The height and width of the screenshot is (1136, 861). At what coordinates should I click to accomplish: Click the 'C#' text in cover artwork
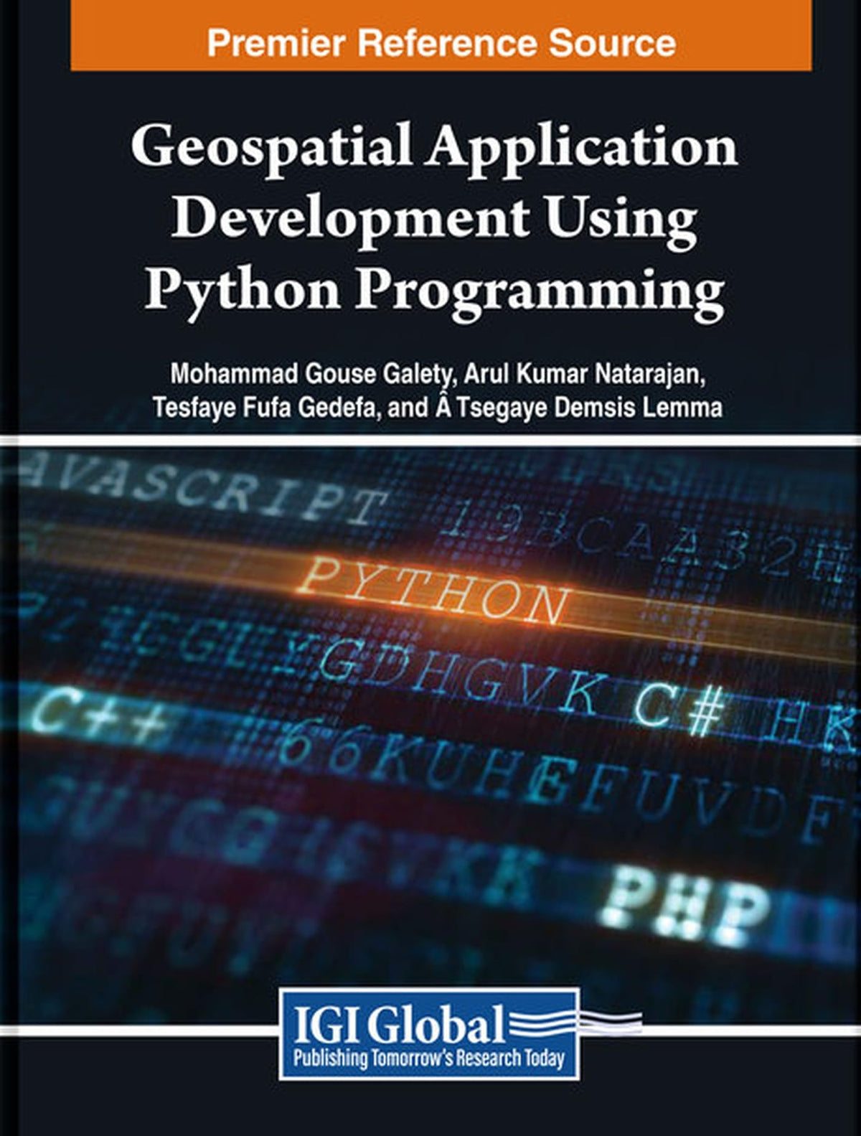(678, 710)
